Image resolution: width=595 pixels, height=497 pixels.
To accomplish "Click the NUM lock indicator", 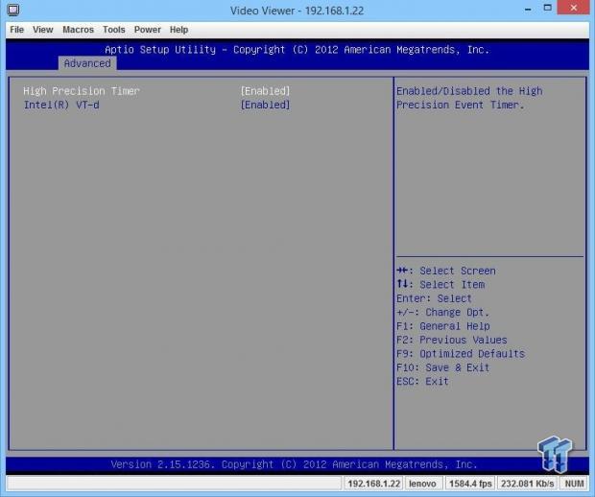I will pyautogui.click(x=574, y=484).
